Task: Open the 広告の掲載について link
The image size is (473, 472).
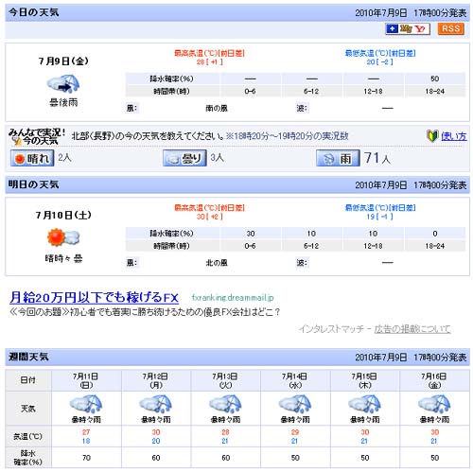Action: 412,329
